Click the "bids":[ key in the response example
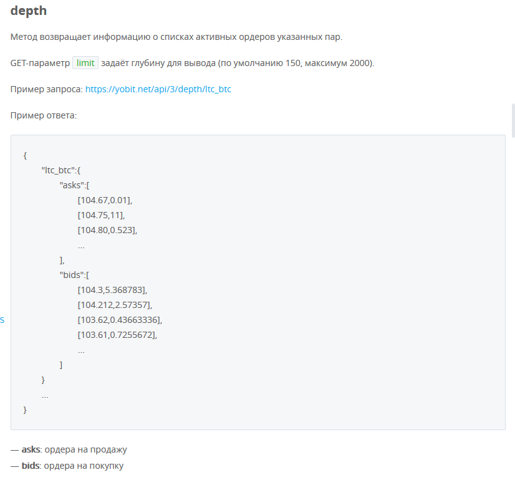Viewport: 515px width, 480px height. [x=74, y=275]
